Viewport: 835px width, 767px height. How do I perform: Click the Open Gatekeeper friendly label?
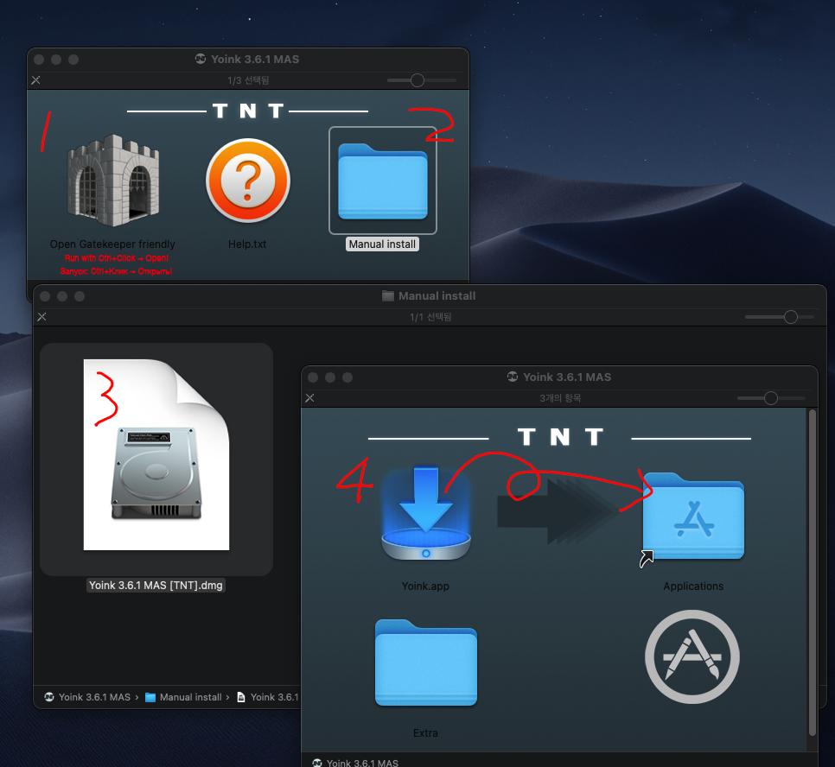[x=112, y=244]
